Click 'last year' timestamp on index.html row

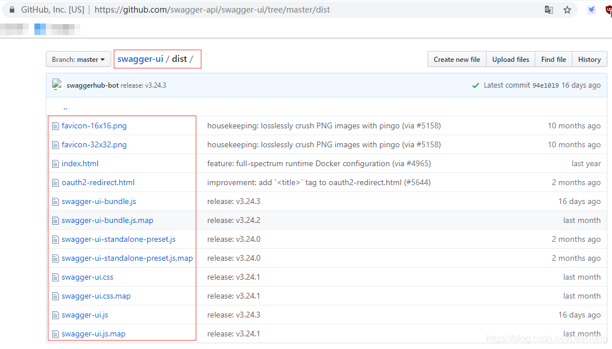tap(586, 163)
